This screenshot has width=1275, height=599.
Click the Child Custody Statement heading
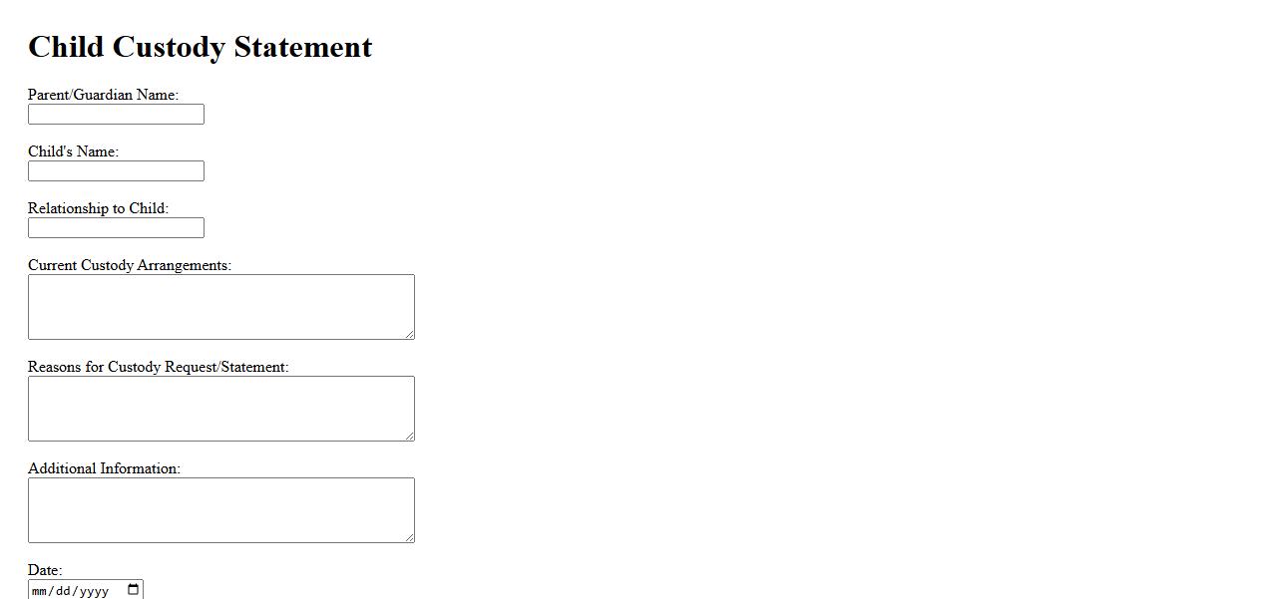[x=200, y=47]
